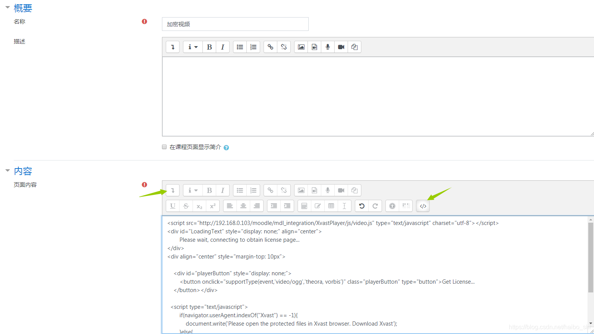Insert image in page content editor
The height and width of the screenshot is (334, 594).
tap(301, 190)
